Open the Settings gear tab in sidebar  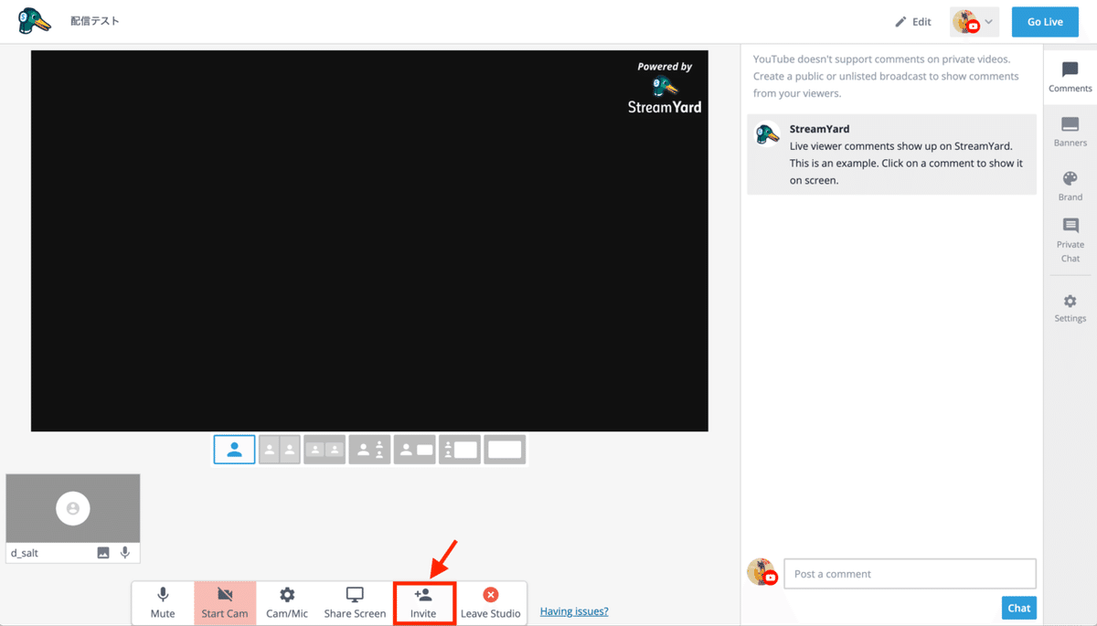1070,309
